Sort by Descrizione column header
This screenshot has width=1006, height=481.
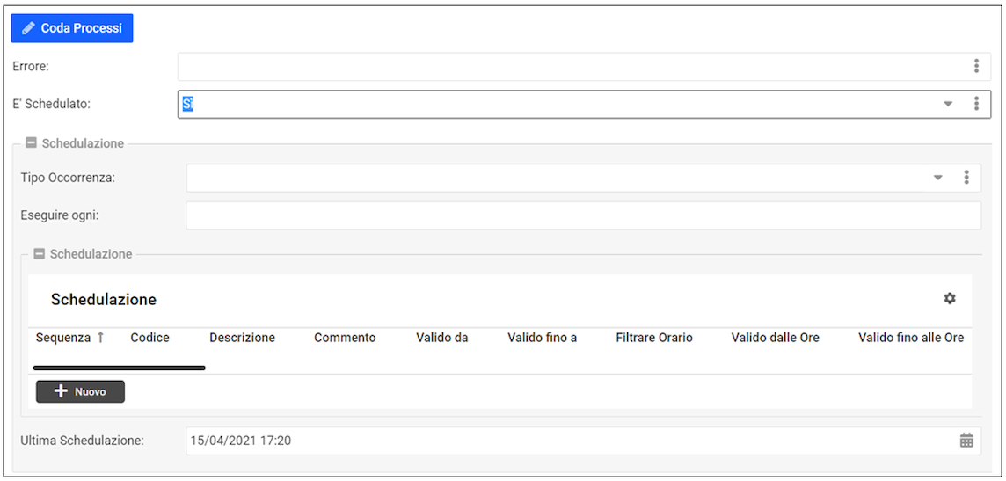point(242,338)
